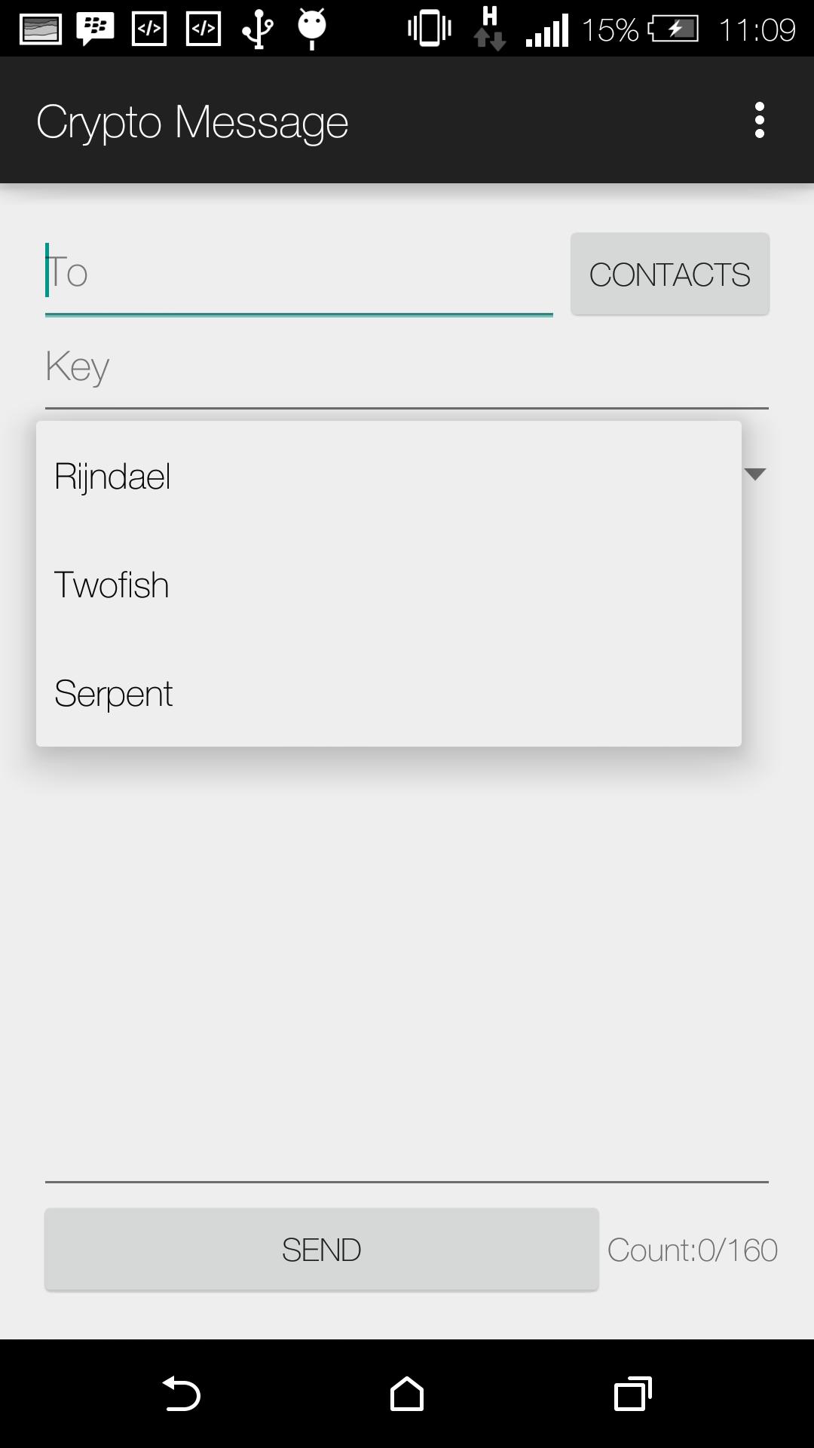The image size is (814, 1448).
Task: Tap the Android back navigation icon
Action: click(x=181, y=1393)
